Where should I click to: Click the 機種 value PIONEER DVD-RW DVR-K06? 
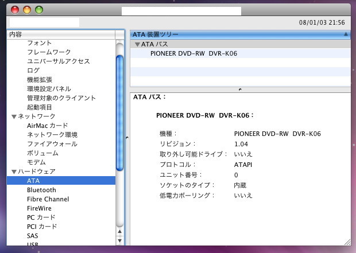tap(277, 134)
